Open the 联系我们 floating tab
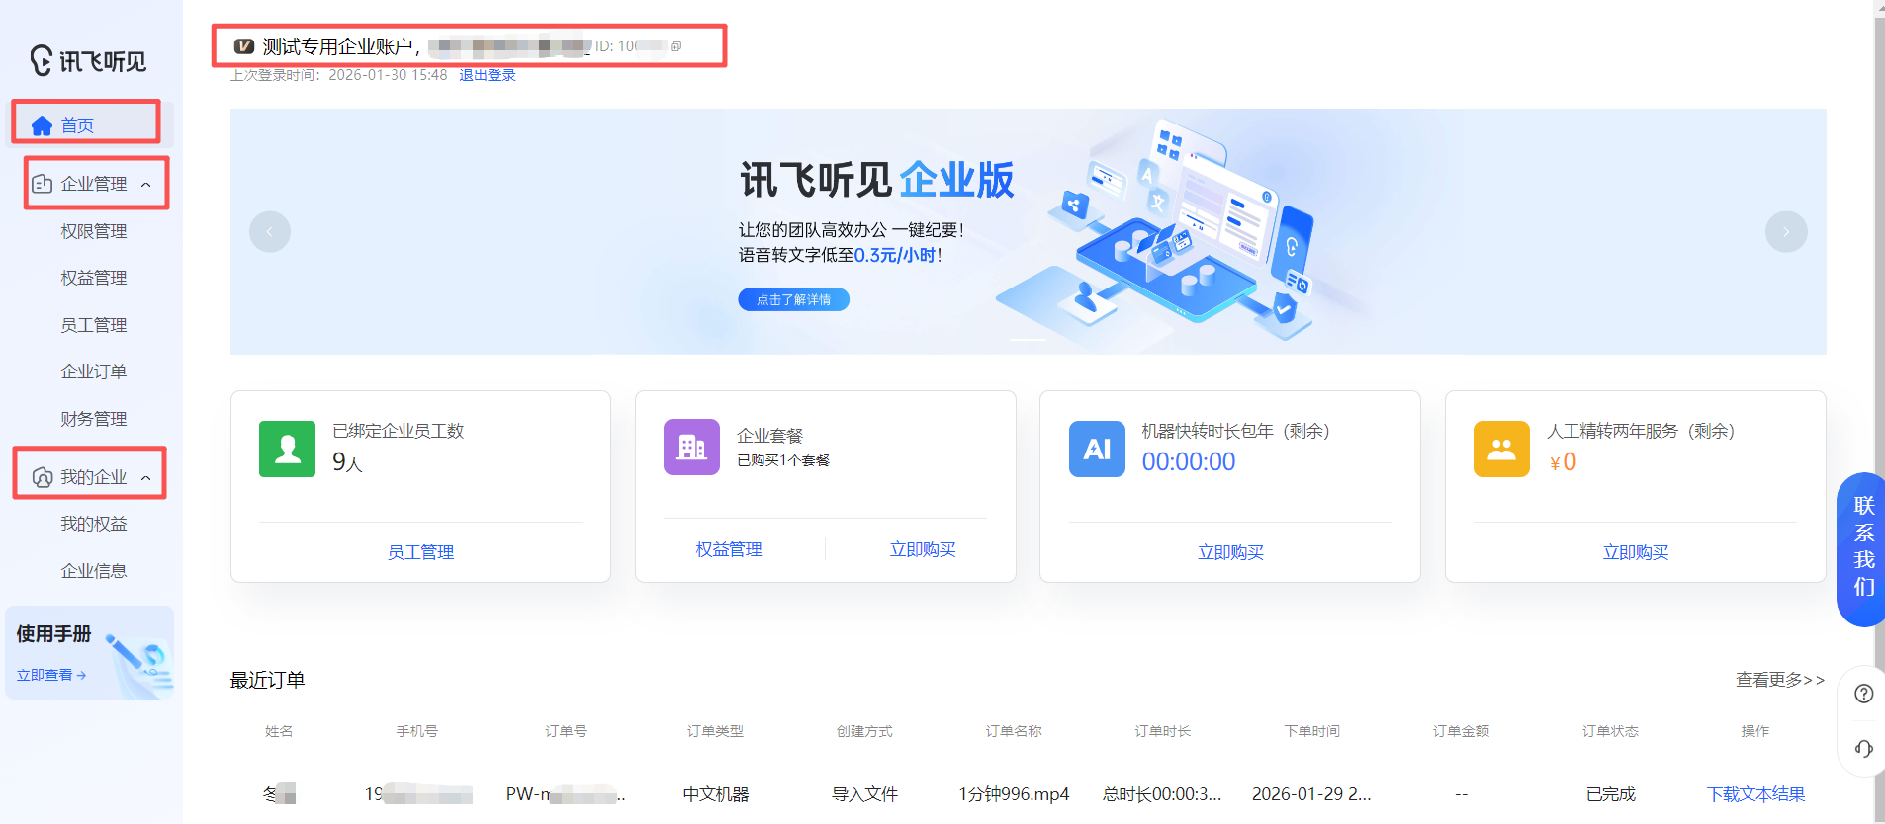Screen dimensions: 1885x824 click(1862, 549)
